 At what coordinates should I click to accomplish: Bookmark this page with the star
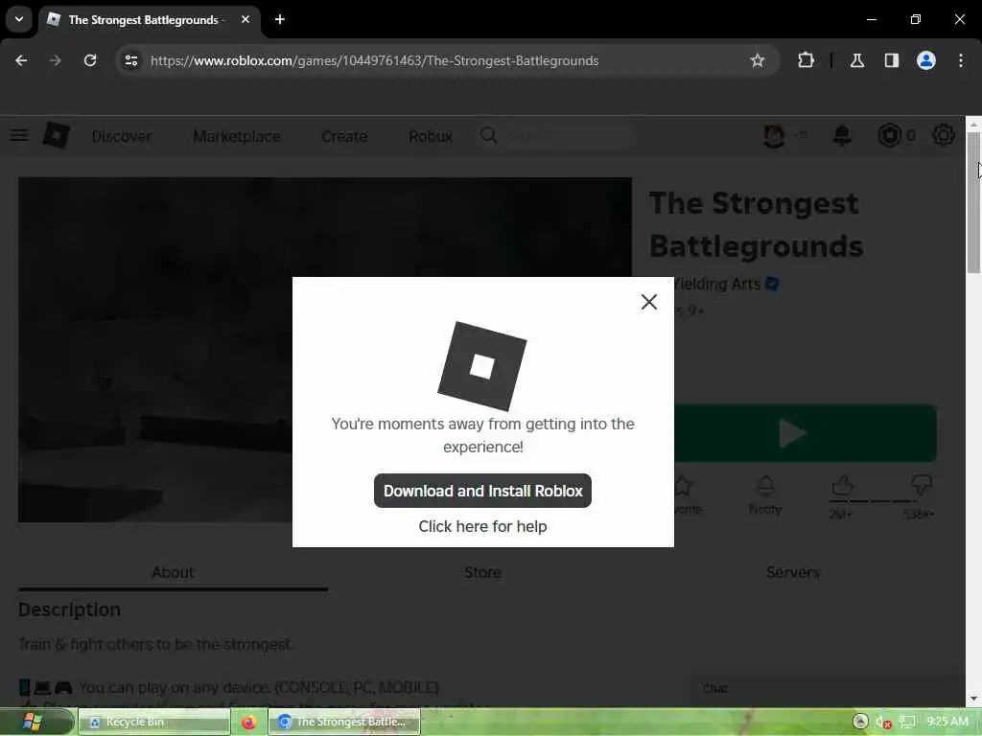point(758,60)
